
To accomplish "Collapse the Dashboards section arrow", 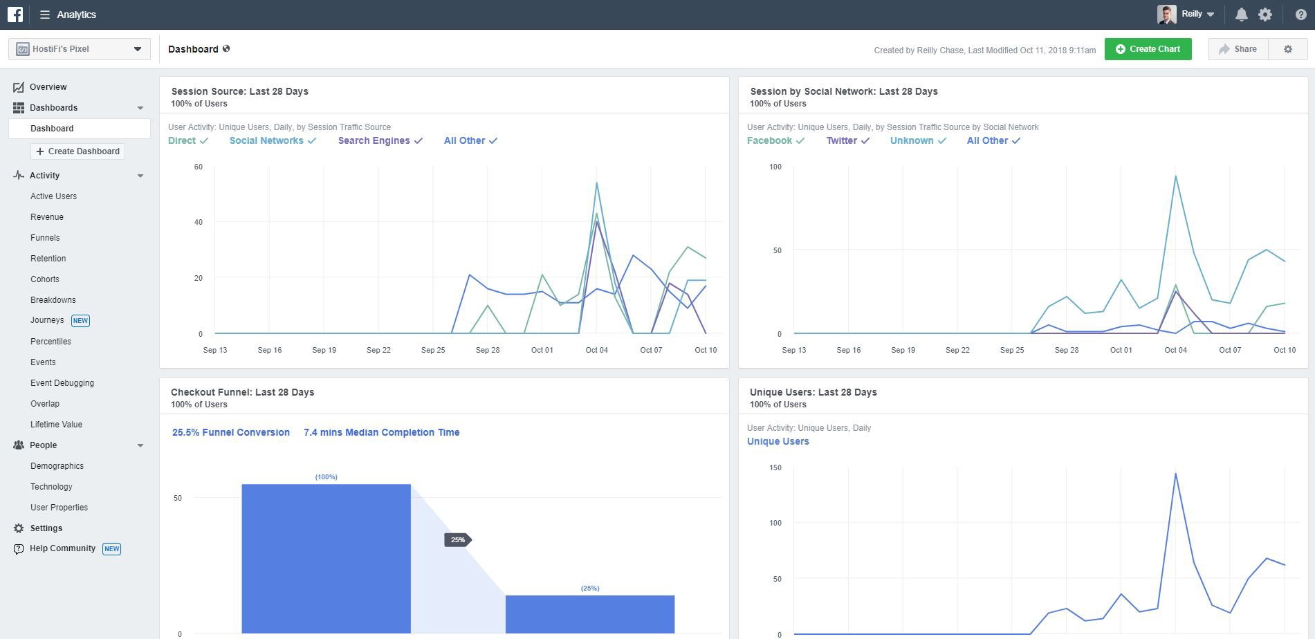I will pyautogui.click(x=140, y=108).
